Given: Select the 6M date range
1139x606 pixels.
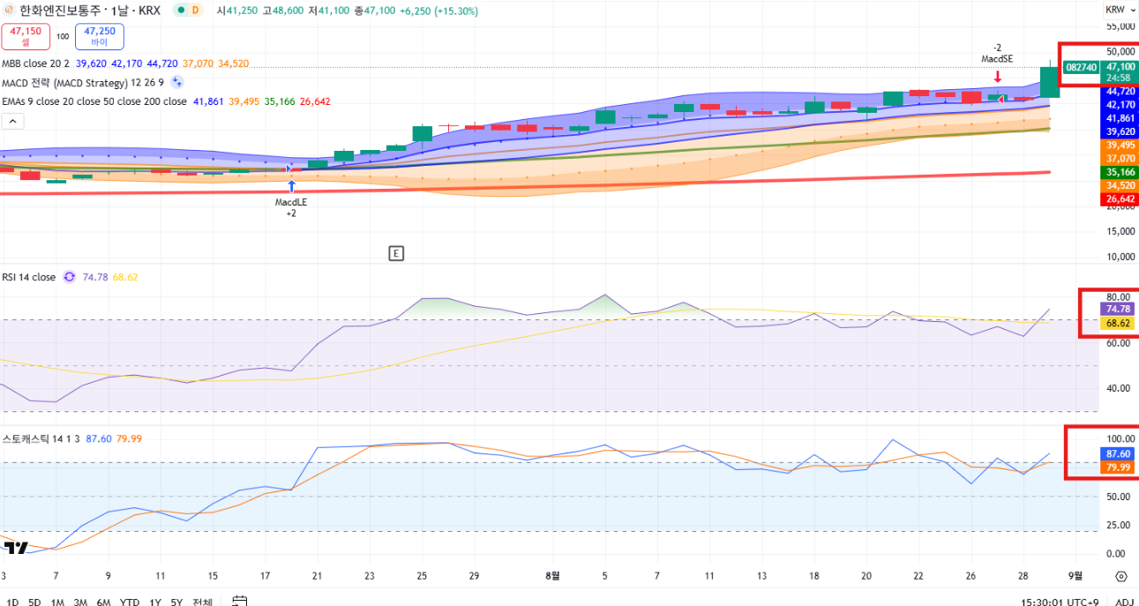Looking at the screenshot, I should click(x=103, y=602).
